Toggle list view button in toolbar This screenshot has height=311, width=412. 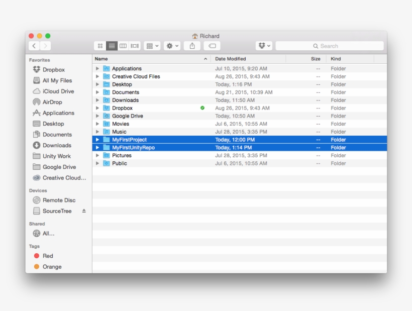[x=111, y=45]
